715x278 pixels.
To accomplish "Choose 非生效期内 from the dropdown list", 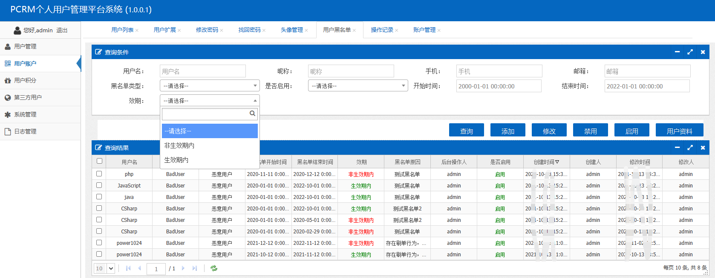I will point(179,145).
